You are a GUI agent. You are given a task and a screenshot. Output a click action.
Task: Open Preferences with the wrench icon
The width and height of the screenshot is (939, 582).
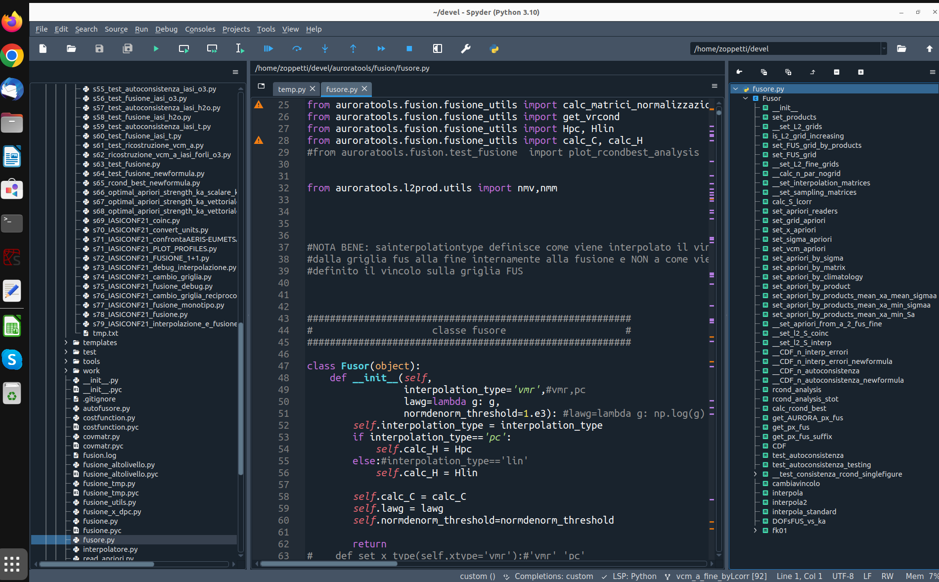[x=465, y=48]
